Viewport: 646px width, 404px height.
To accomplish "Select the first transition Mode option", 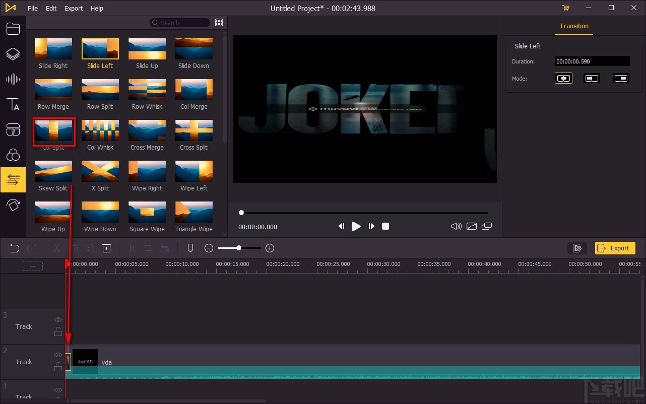I will (563, 78).
